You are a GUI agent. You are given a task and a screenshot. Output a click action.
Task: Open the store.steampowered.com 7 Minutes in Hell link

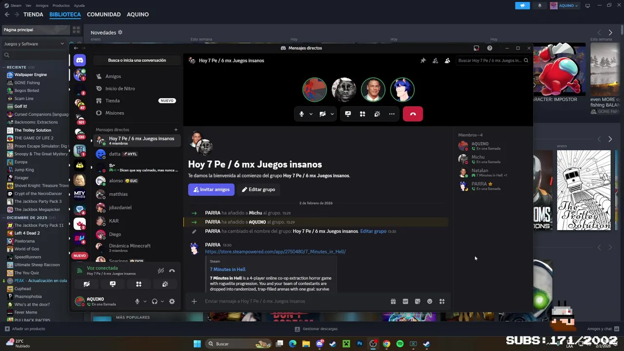(275, 252)
